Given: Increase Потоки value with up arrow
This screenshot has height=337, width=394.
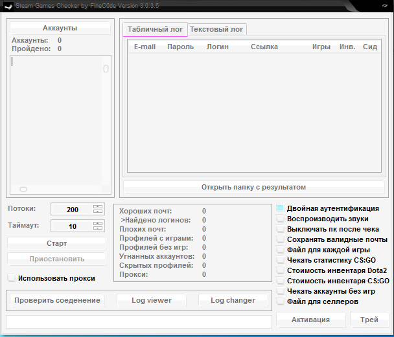Looking at the screenshot, I should coord(98,207).
